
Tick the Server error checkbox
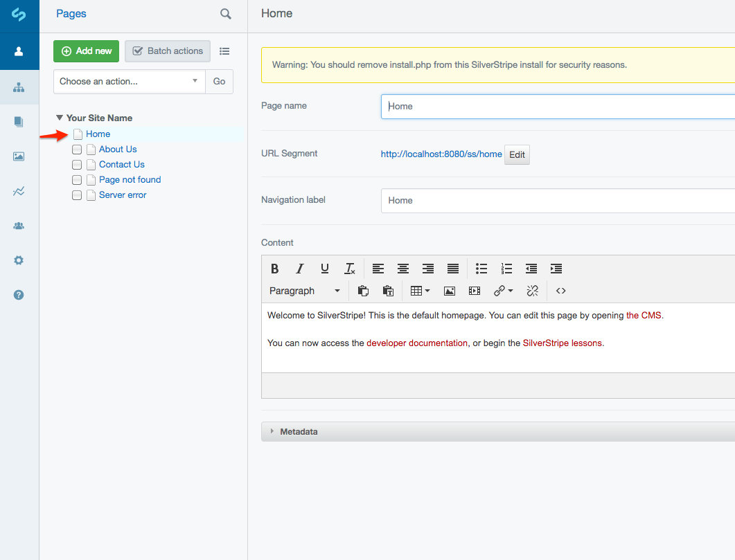click(x=77, y=195)
